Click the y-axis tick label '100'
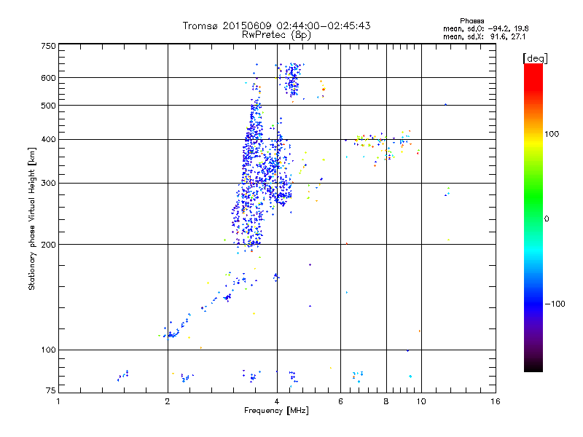Viewport: 583px width, 437px height. pyautogui.click(x=48, y=350)
